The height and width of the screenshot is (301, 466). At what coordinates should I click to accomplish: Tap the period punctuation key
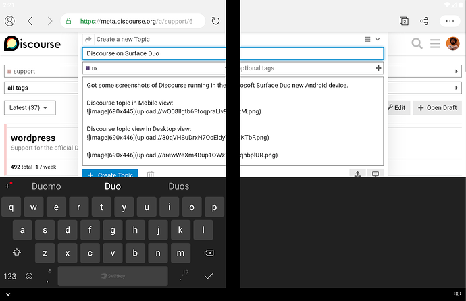tap(183, 276)
